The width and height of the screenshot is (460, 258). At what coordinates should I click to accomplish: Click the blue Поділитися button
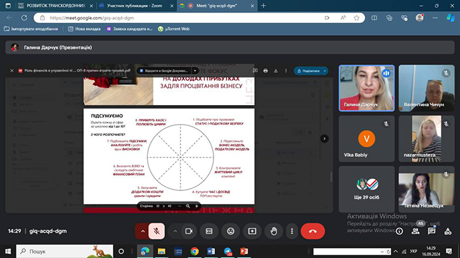pyautogui.click(x=311, y=71)
